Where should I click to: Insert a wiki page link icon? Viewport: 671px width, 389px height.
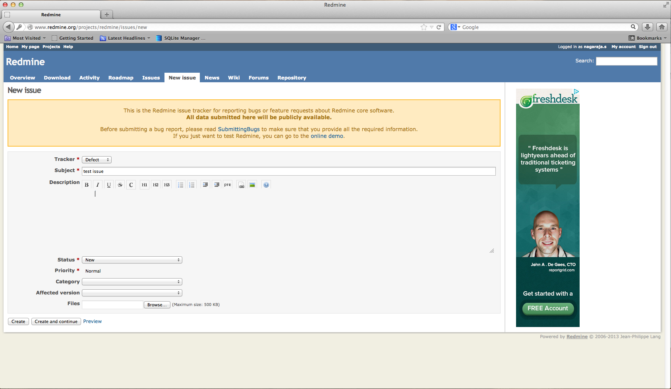tap(242, 185)
